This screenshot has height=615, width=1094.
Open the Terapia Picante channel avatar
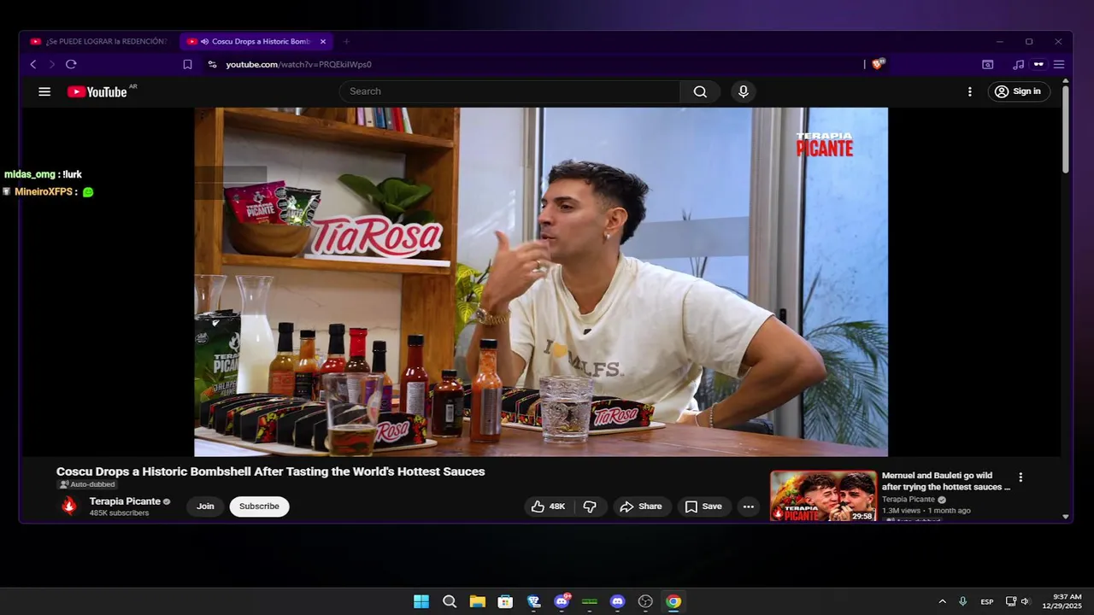click(x=69, y=507)
